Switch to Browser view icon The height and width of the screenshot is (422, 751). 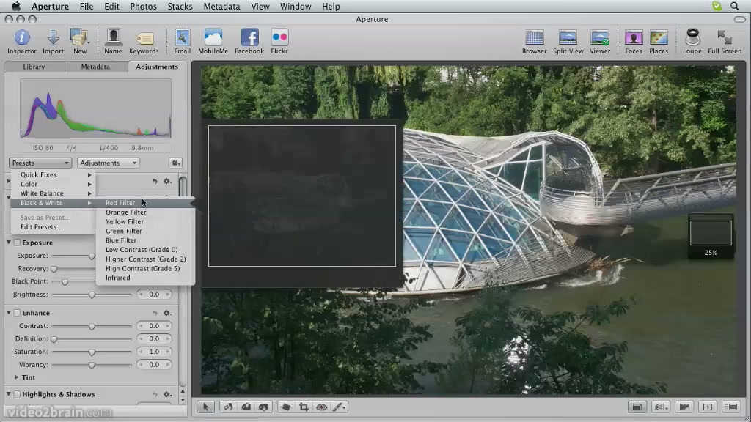534,38
